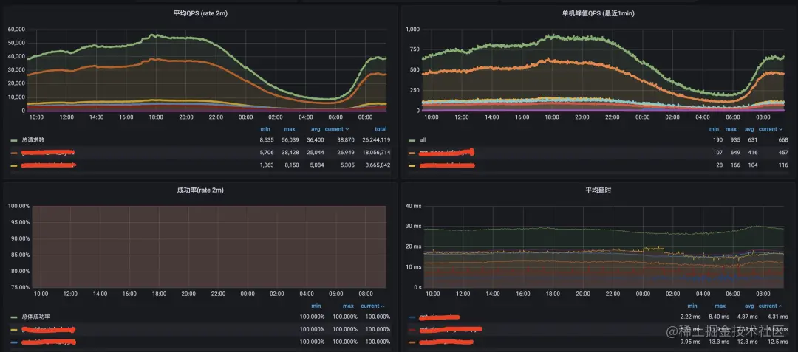Click the 60,000 y-axis label

(16, 29)
